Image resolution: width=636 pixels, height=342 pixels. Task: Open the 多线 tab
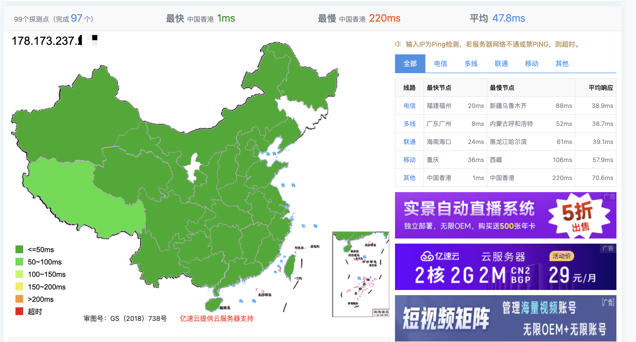(x=471, y=64)
